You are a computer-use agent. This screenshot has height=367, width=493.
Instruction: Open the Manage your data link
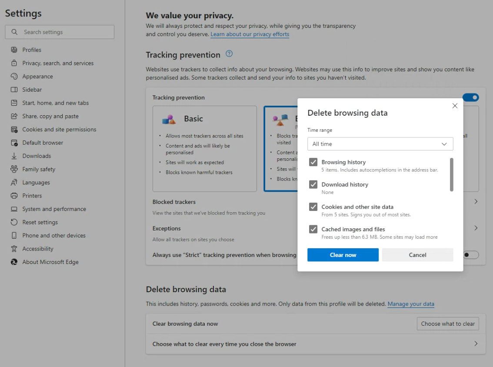[410, 304]
